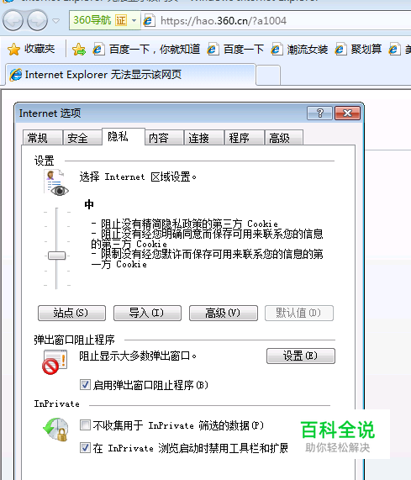This screenshot has height=480, width=411.
Task: Click the 高级(V) button
Action: (x=224, y=313)
